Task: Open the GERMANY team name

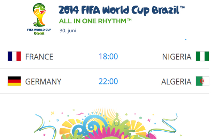Action: click(43, 82)
